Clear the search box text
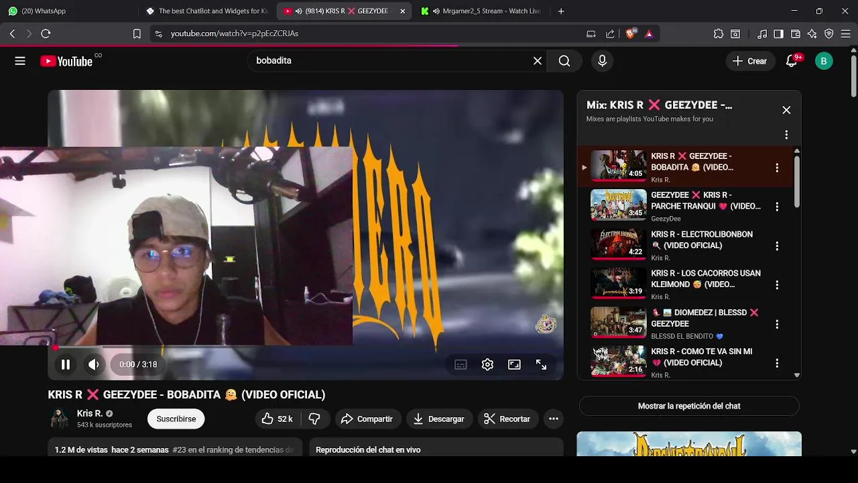858x483 pixels. pos(538,61)
